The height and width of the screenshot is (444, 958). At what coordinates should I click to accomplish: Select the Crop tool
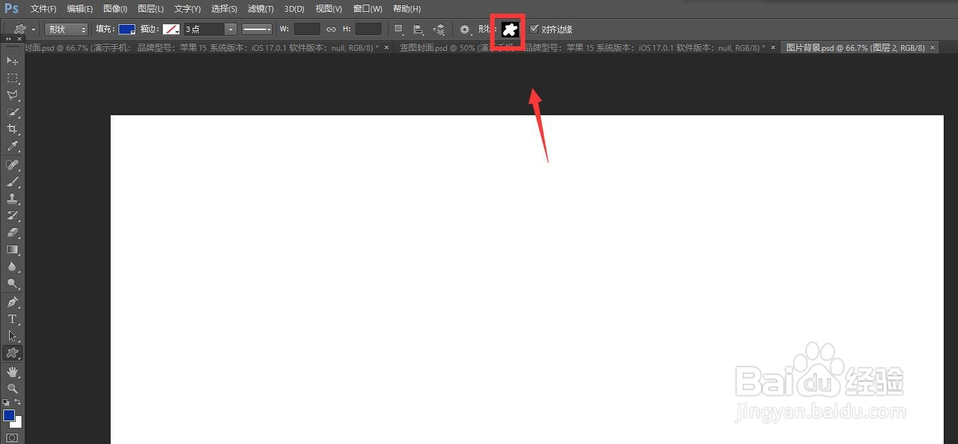(12, 129)
